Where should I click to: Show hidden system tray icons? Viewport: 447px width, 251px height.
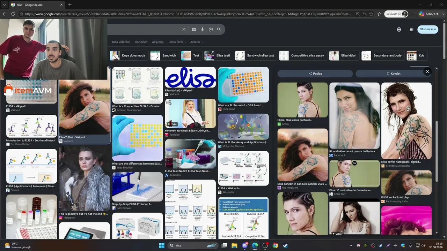(351, 245)
